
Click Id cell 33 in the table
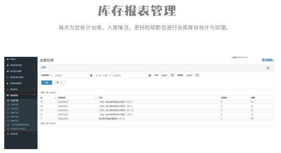(x=42, y=110)
